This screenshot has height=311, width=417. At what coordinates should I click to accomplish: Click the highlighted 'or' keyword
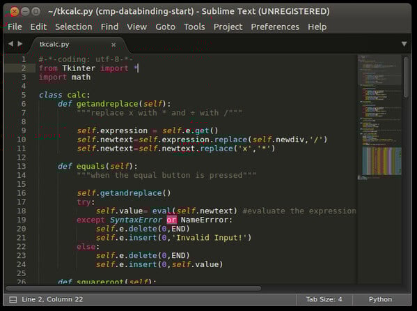(171, 220)
